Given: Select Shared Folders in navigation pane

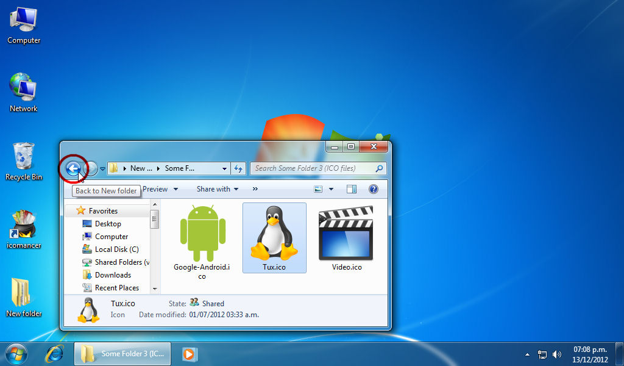Looking at the screenshot, I should pos(116,262).
